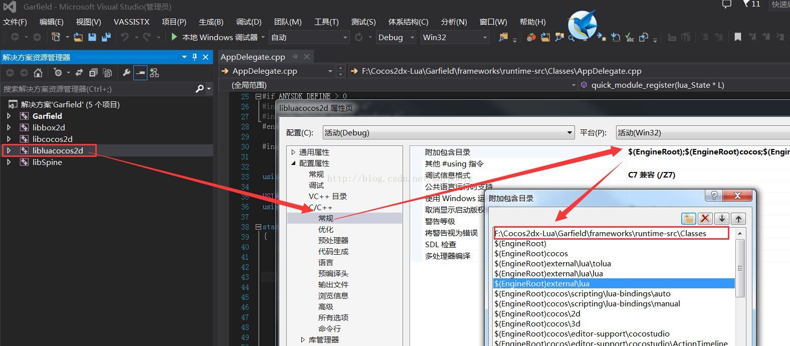Expand the libcocos2d project node
The image size is (790, 346).
(x=9, y=139)
